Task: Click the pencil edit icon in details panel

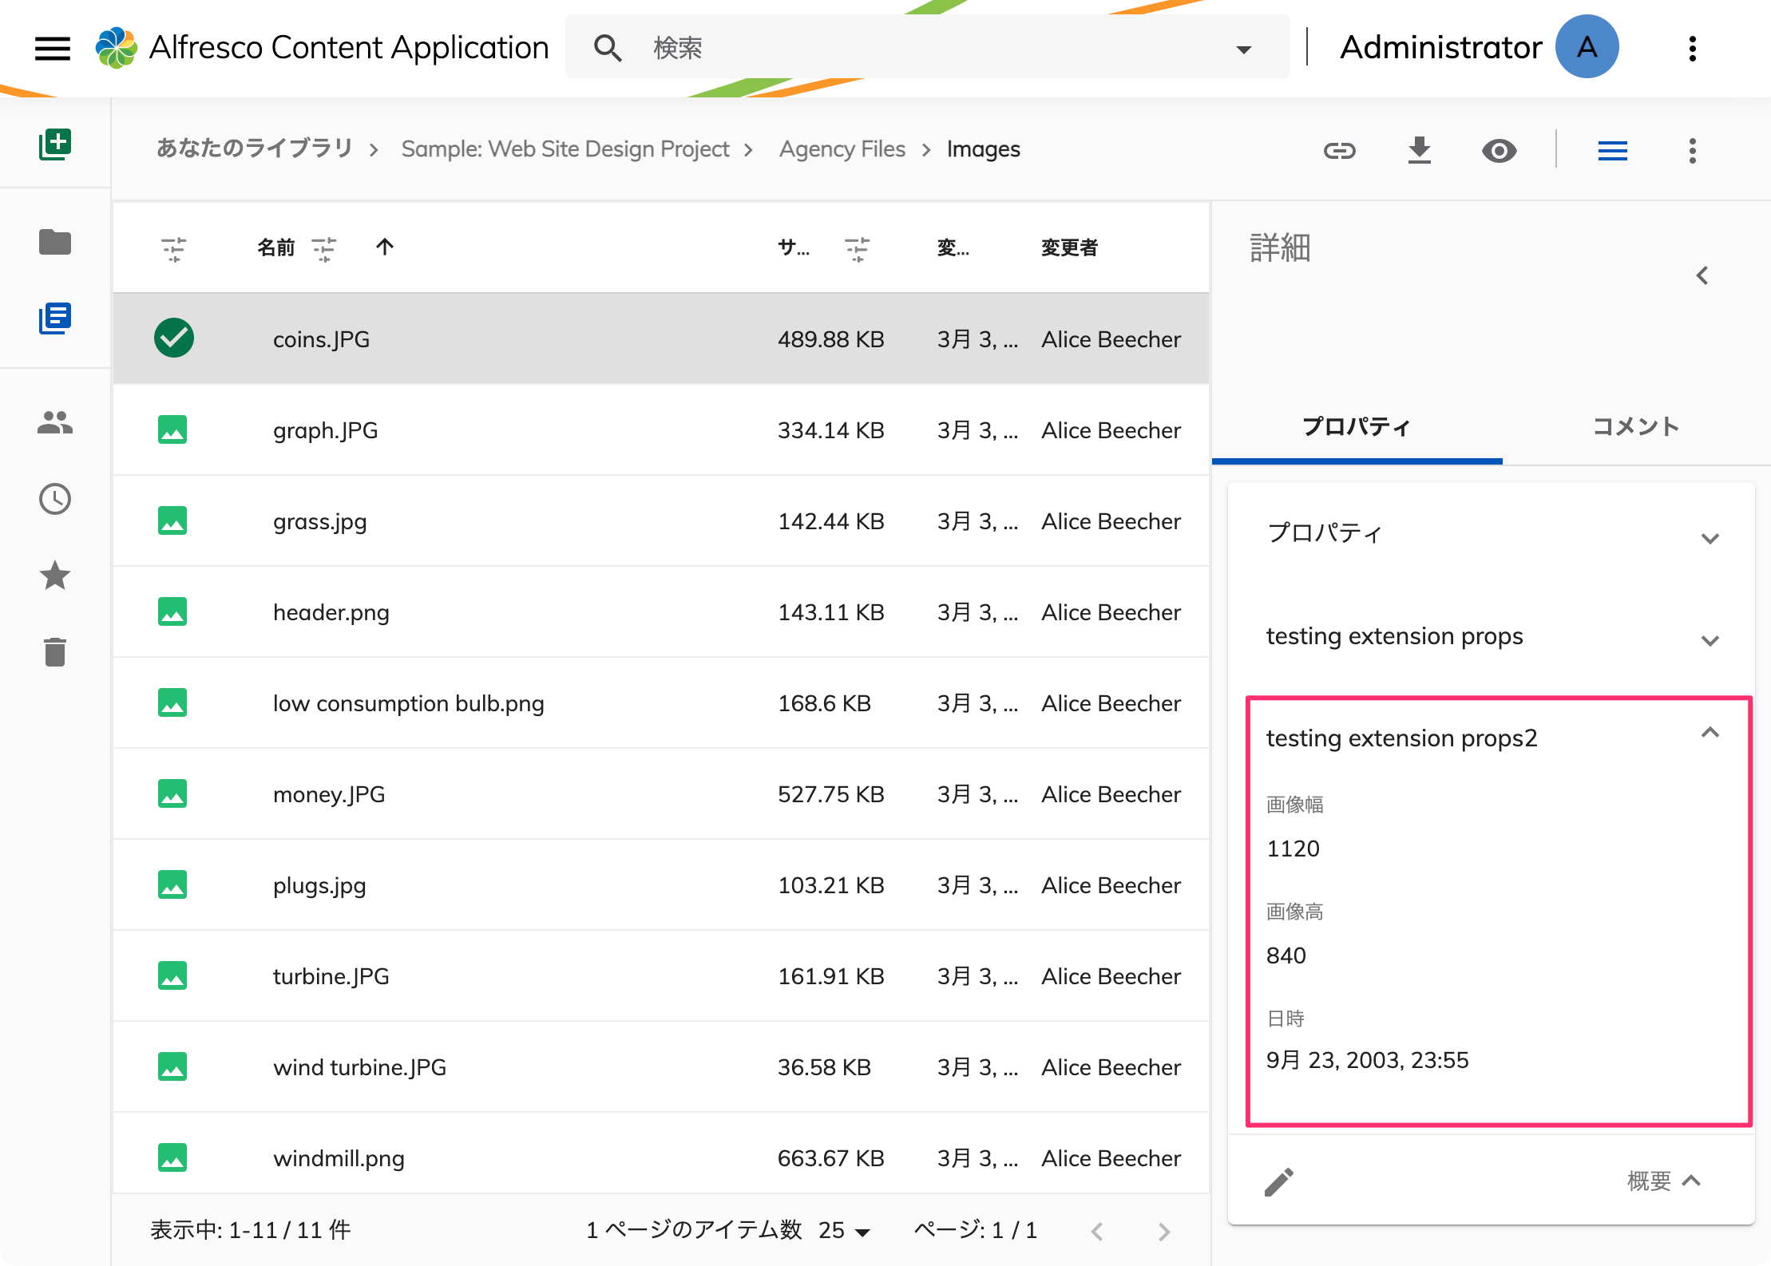Action: coord(1279,1181)
